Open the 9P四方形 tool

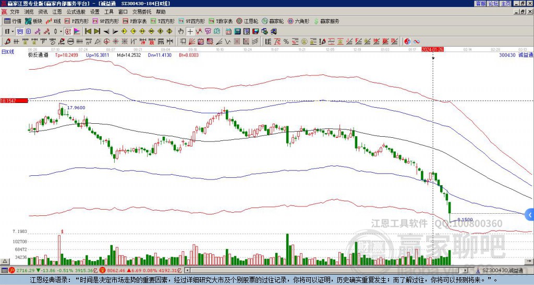(x=105, y=21)
